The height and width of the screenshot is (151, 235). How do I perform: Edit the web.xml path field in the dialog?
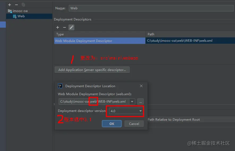[94, 102]
